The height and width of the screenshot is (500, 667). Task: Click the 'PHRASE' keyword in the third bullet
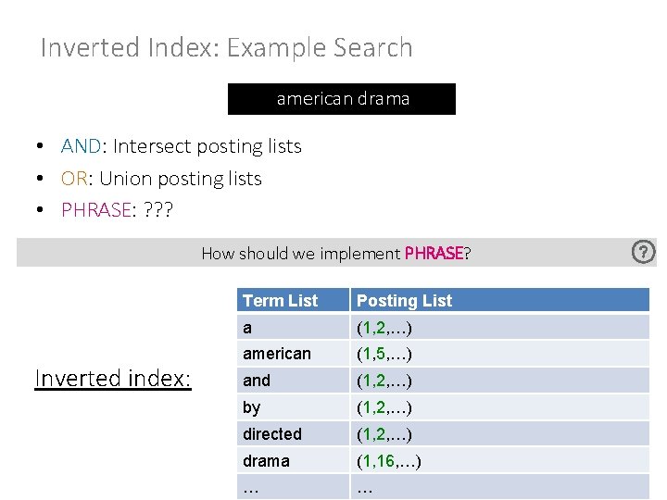(x=95, y=210)
